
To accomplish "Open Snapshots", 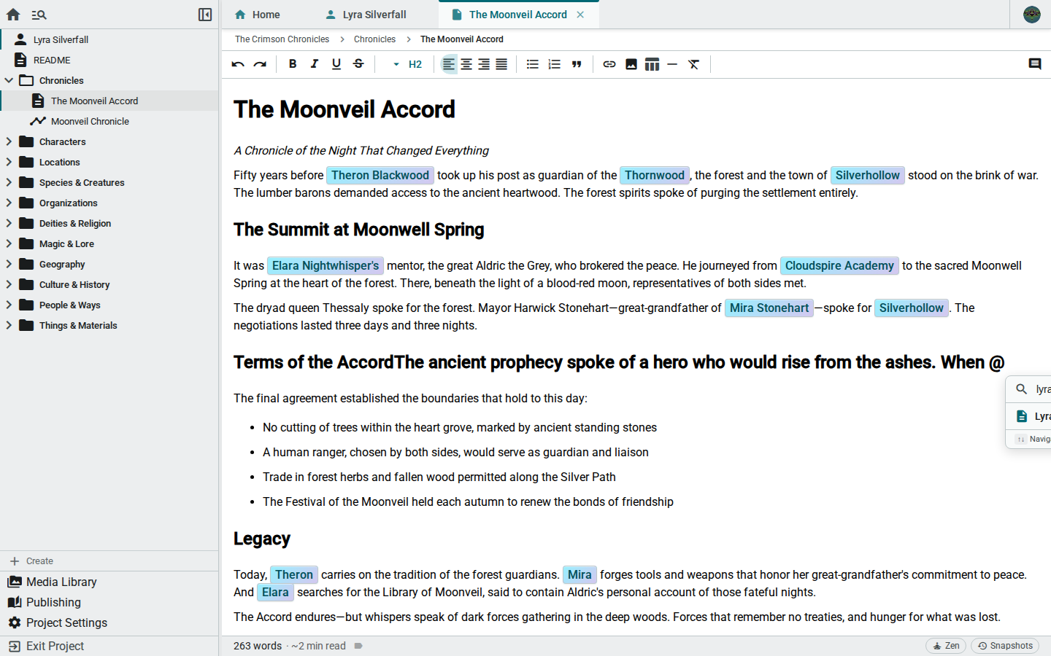I will pos(1005,646).
